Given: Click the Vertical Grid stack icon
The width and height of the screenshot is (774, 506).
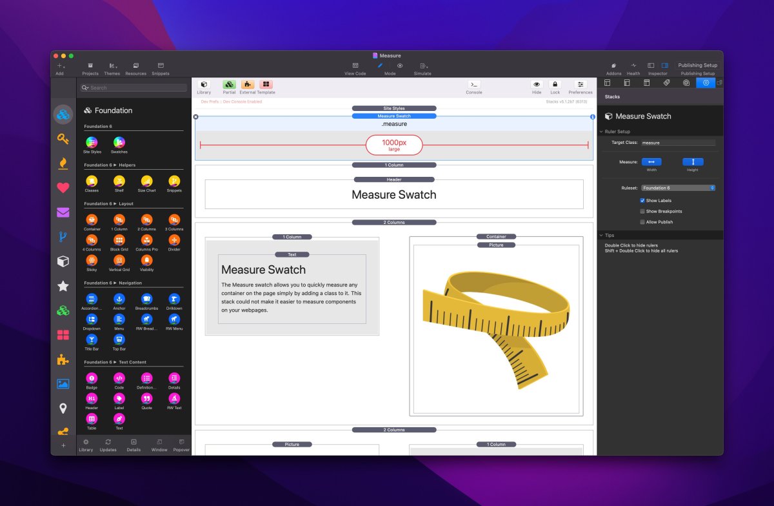Looking at the screenshot, I should pyautogui.click(x=119, y=260).
